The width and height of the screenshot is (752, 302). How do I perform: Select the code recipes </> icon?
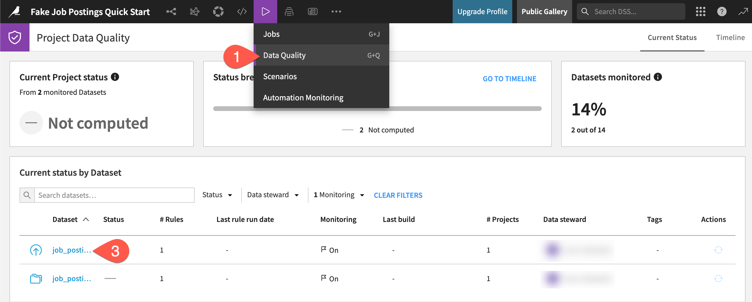pyautogui.click(x=242, y=11)
